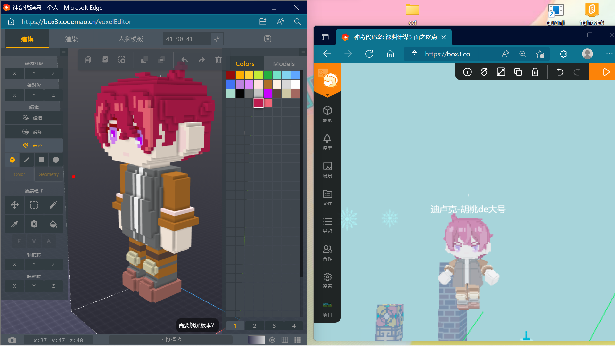Image resolution: width=615 pixels, height=346 pixels.
Task: Switch brush mode to Geometry
Action: click(49, 174)
